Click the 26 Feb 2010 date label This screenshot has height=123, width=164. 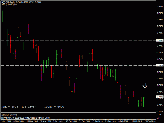(150, 121)
